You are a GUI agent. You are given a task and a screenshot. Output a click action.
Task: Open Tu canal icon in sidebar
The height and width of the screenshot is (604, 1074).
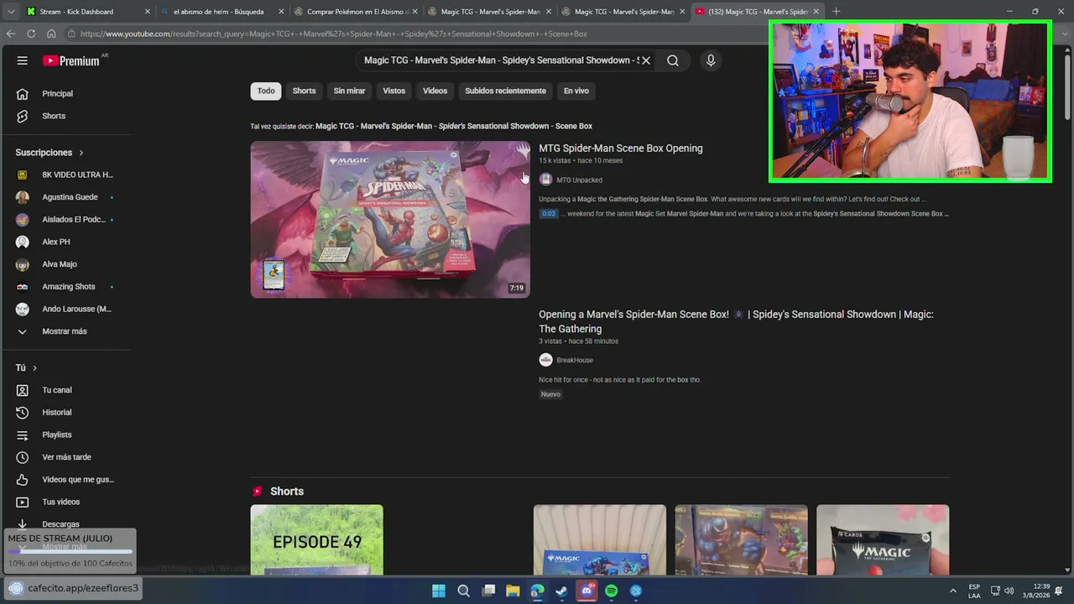(23, 390)
